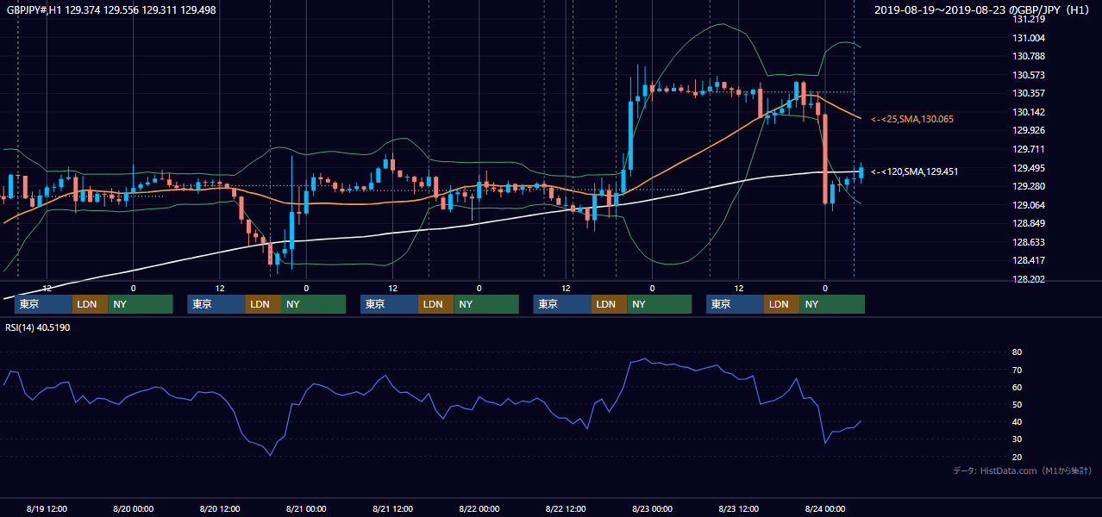
Task: Click the rightmost LDN session block
Action: point(781,304)
